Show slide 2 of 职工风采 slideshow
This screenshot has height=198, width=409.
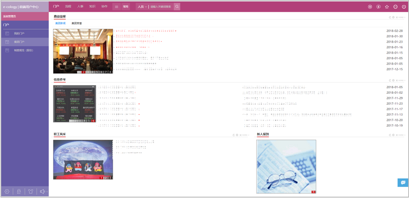pyautogui.click(x=106, y=178)
